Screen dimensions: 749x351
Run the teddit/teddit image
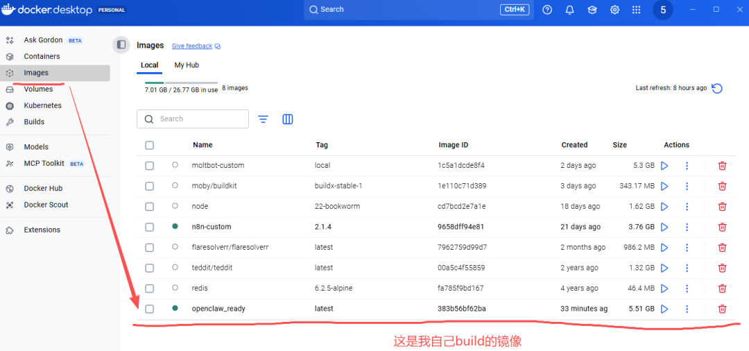click(x=664, y=268)
